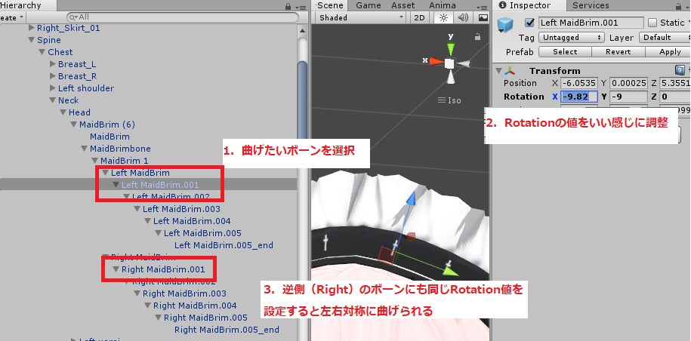Screen dimensions: 691x341
Task: Select Right MaidBrim.005_end in the hierarchy
Action: tap(227, 330)
